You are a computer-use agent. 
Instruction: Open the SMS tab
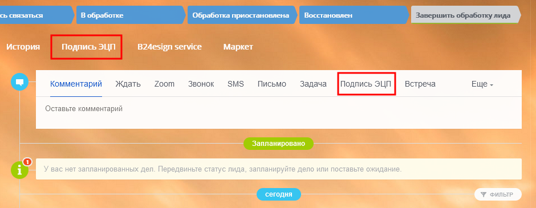tap(236, 84)
